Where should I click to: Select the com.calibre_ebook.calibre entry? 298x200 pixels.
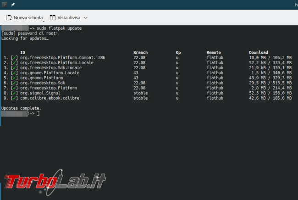[50, 98]
